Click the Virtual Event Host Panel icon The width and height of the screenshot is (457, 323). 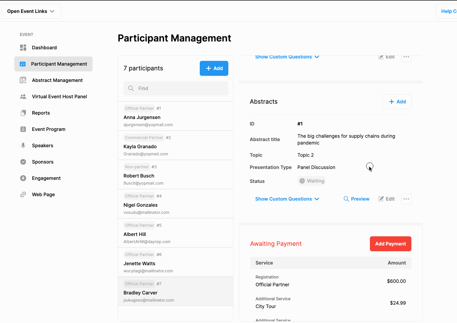[x=23, y=97]
